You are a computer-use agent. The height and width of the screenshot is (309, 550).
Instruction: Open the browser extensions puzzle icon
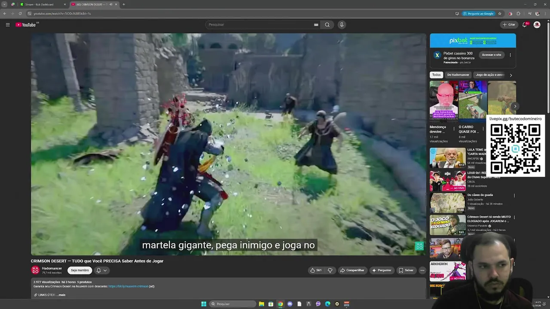tap(518, 13)
